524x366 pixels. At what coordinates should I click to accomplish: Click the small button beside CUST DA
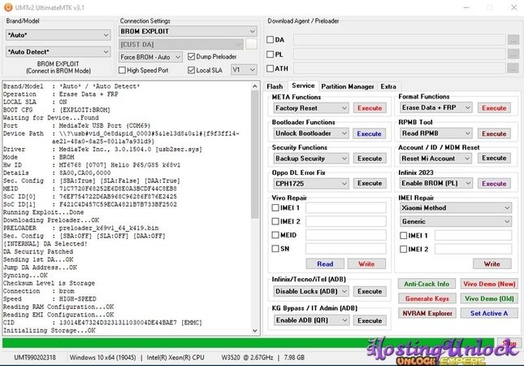click(x=252, y=44)
